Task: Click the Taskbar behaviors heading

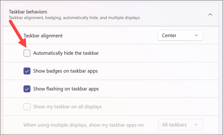Action: [28, 12]
